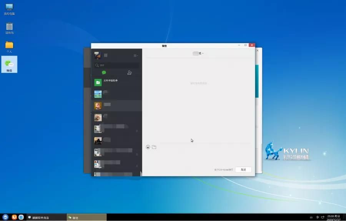346x221 pixels.
Task: Close the WeChat window
Action: [252, 45]
